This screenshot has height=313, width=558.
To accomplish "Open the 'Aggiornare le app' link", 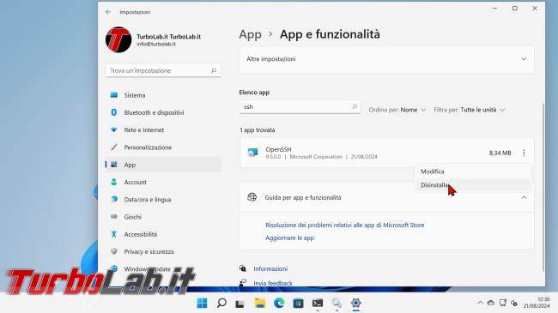I will (x=289, y=238).
